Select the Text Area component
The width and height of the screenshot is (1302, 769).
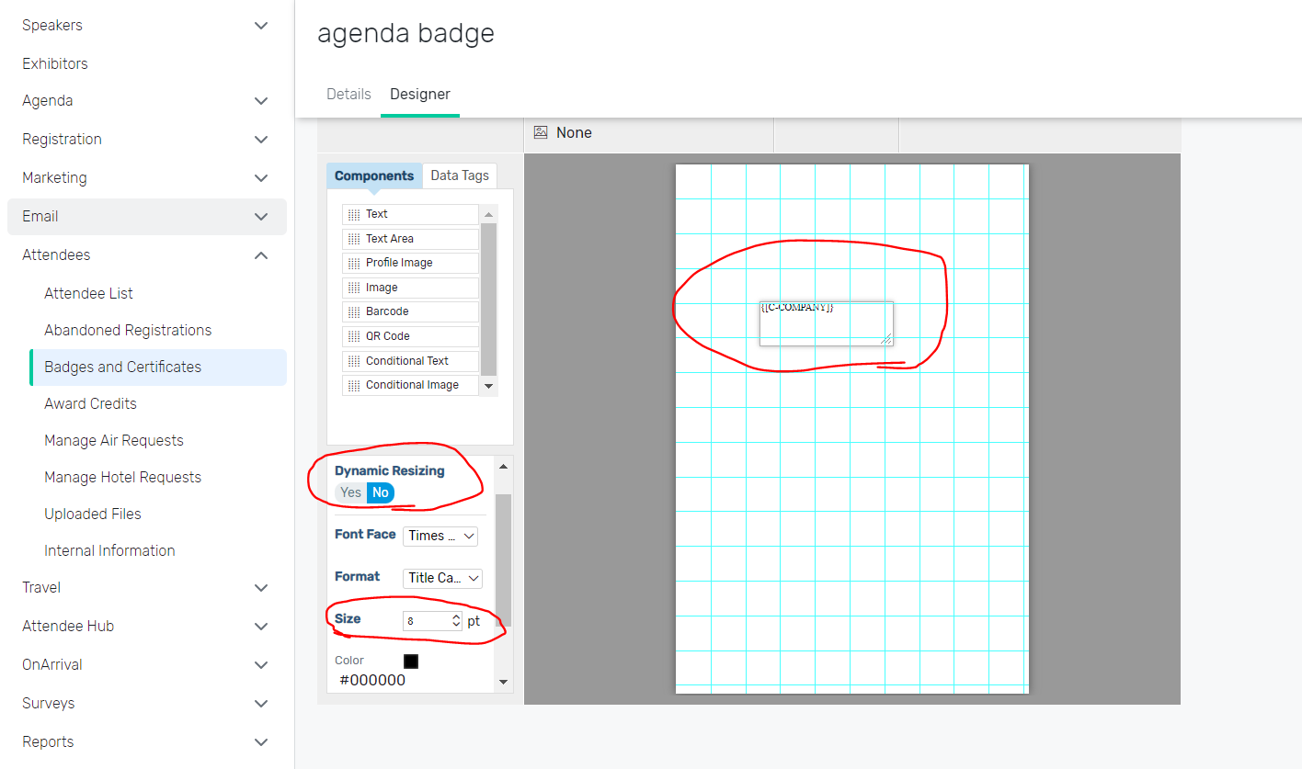click(410, 239)
